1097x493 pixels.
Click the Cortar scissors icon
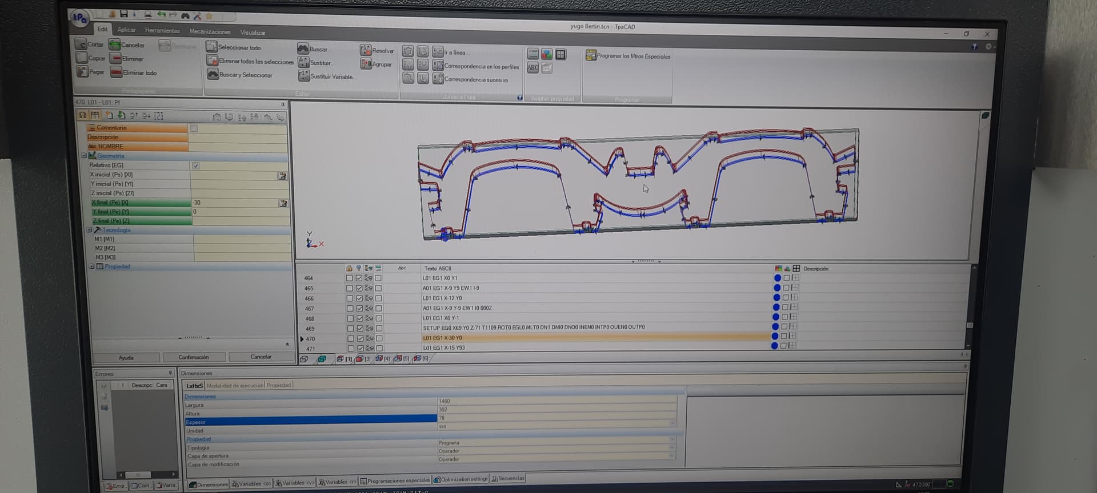(x=81, y=44)
